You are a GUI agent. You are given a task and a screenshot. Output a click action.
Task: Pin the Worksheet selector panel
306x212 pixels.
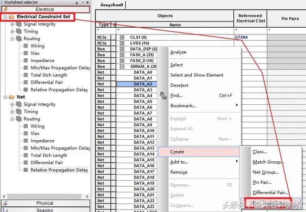77,2
